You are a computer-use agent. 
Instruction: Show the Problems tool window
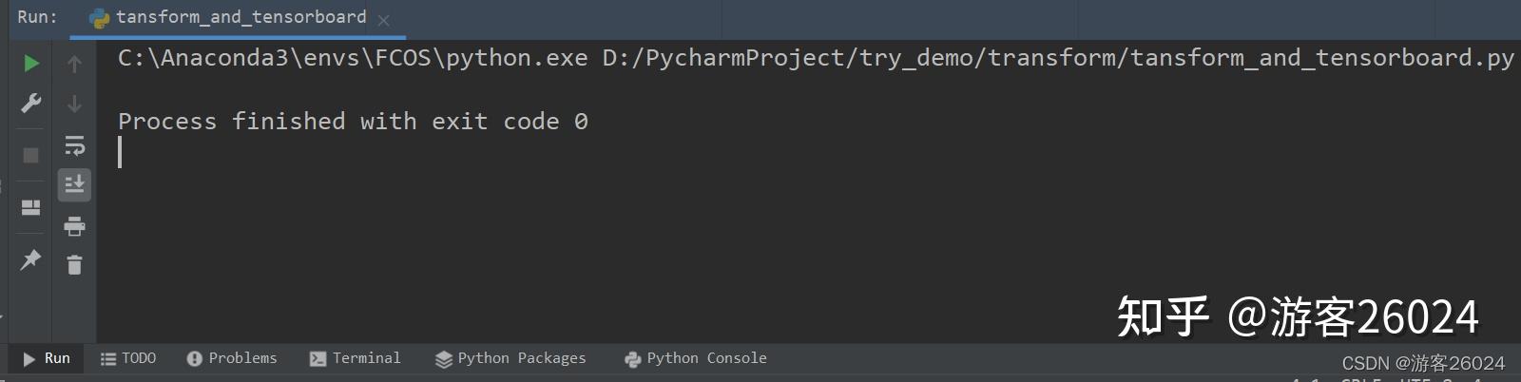[232, 358]
